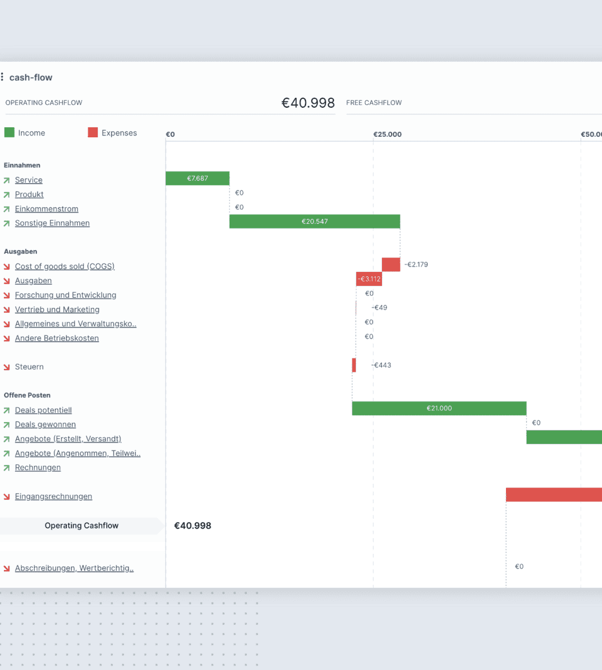602x670 pixels.
Task: Open the three-dot menu beside cash-flow
Action: (x=2, y=77)
